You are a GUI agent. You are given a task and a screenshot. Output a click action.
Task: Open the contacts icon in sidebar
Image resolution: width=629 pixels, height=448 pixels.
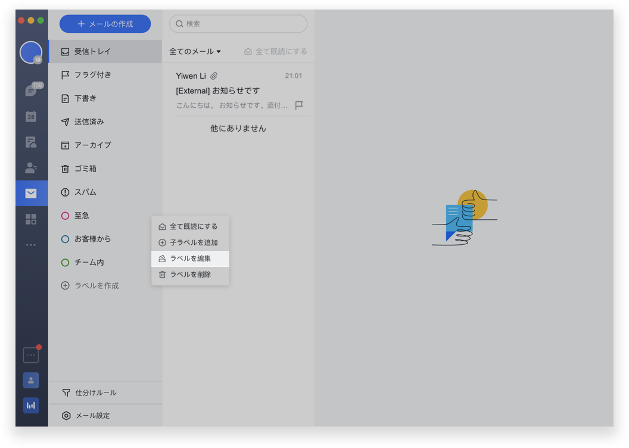[x=31, y=167]
